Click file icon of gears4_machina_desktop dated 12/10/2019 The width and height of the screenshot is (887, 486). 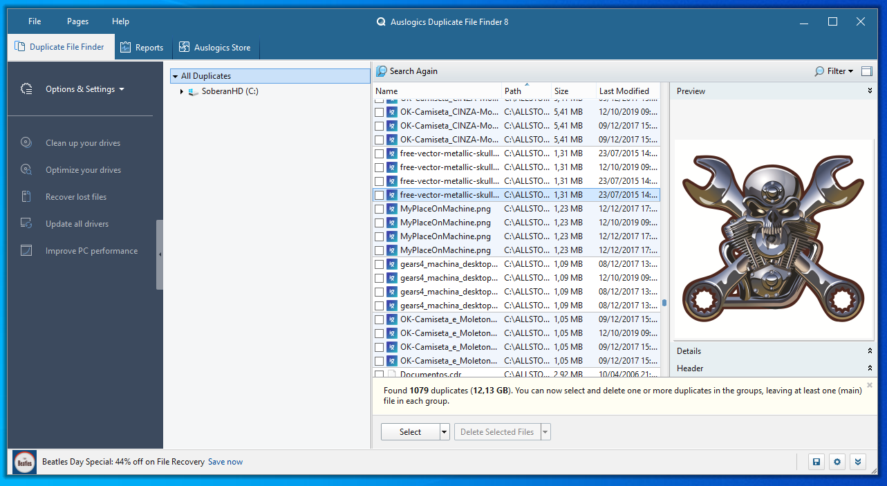[392, 278]
